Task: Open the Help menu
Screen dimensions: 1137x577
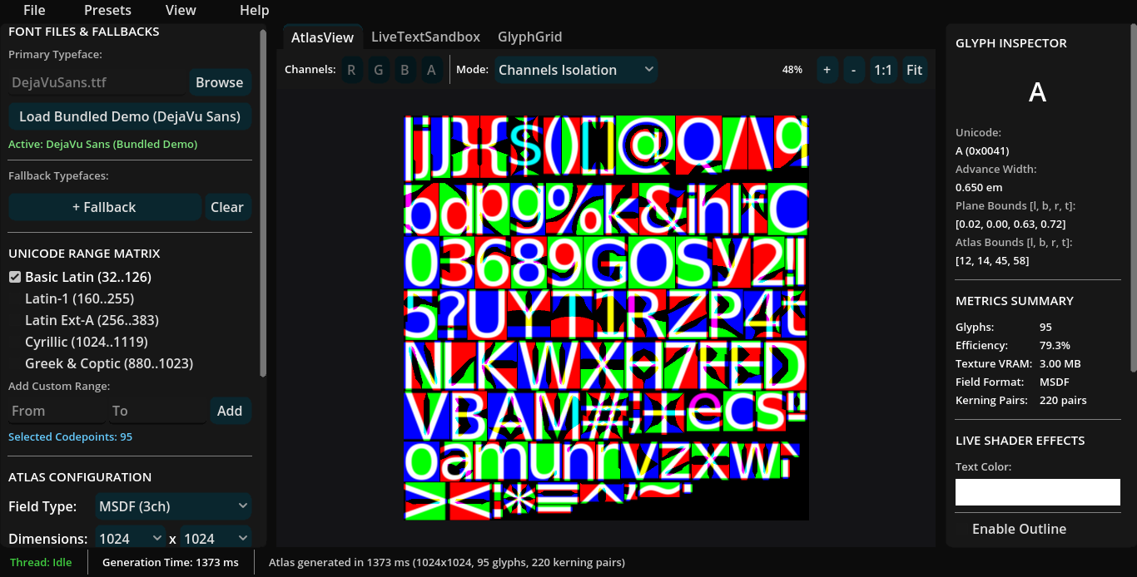Action: (254, 10)
